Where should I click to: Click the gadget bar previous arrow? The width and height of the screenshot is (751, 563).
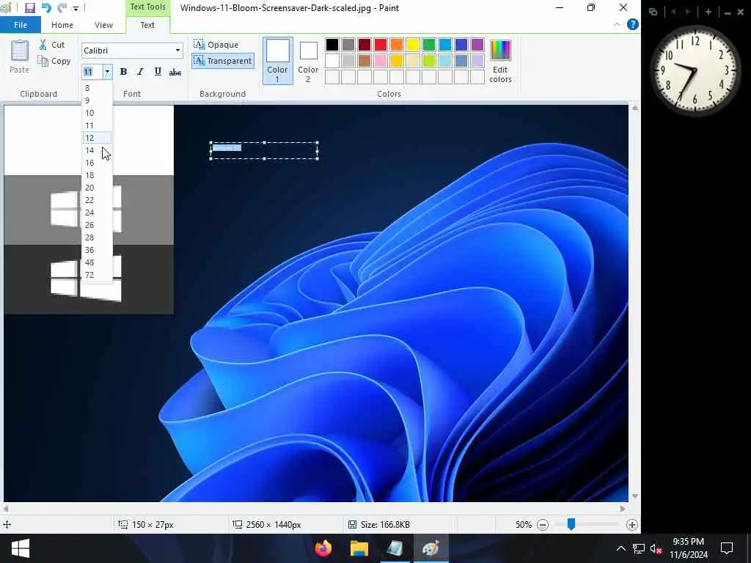coord(673,12)
